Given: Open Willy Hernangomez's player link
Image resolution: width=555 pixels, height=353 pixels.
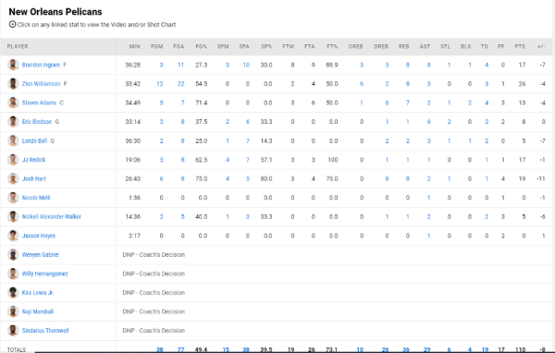Looking at the screenshot, I should click(45, 274).
